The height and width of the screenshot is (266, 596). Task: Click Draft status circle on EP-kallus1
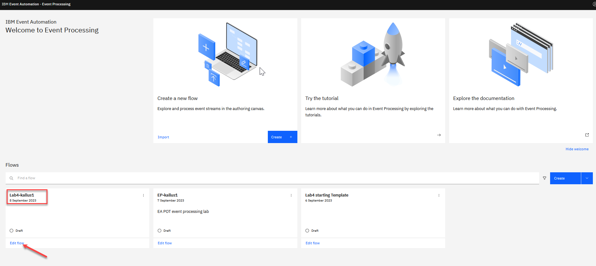[159, 230]
